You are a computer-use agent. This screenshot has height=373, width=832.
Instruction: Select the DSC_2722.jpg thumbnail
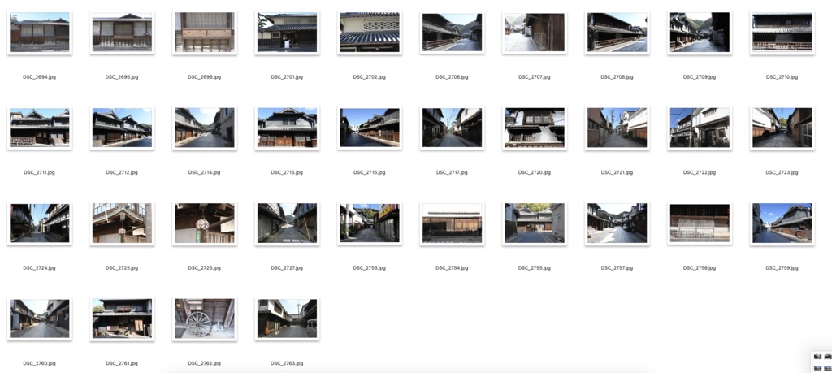tap(700, 128)
